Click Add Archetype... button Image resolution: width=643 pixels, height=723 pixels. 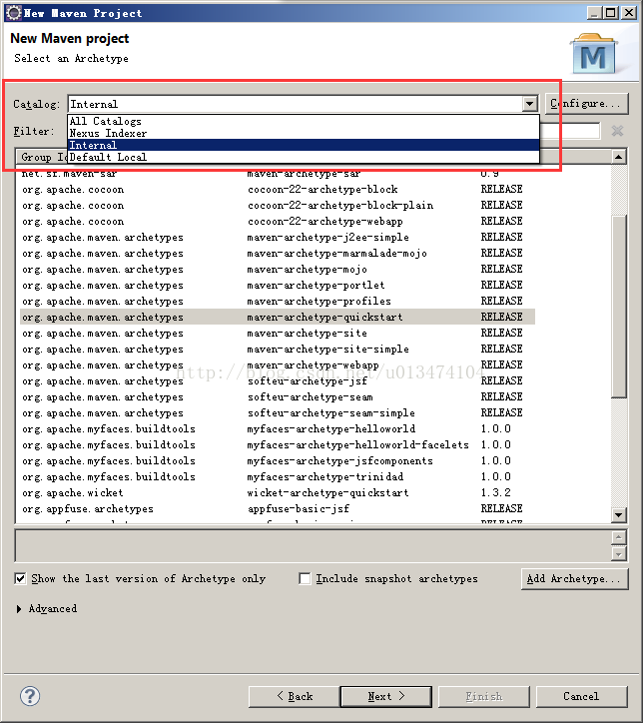(x=574, y=578)
